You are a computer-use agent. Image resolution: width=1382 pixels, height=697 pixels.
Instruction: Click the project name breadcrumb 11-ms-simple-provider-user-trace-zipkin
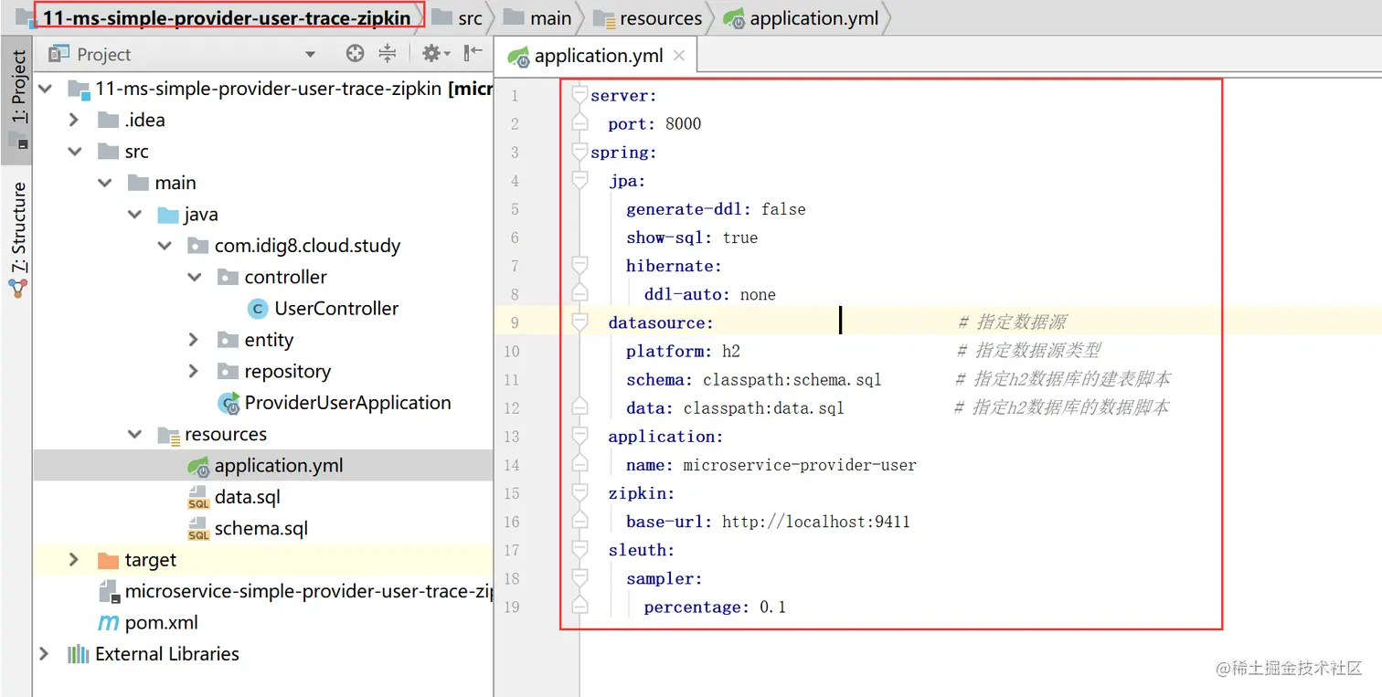(x=227, y=18)
